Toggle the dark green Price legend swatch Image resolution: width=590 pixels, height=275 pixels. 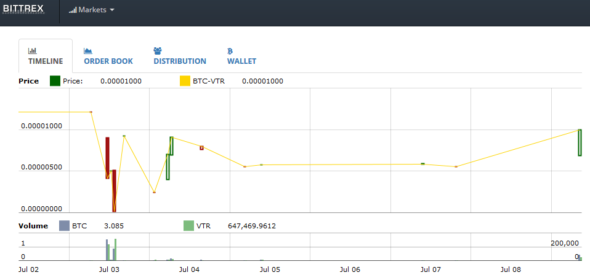tap(55, 81)
